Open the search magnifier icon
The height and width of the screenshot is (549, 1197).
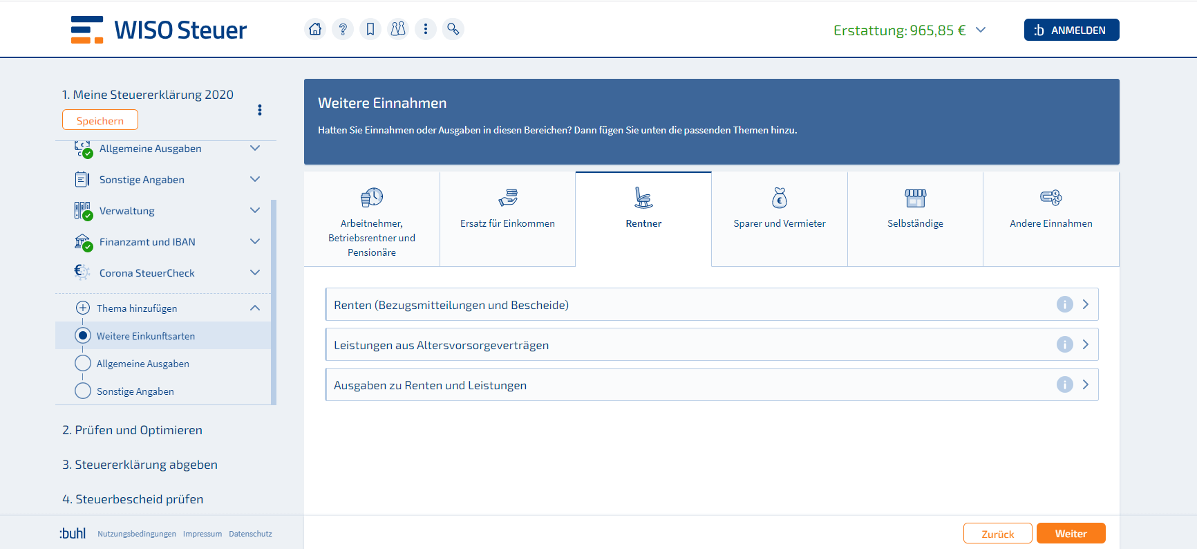[x=453, y=29]
